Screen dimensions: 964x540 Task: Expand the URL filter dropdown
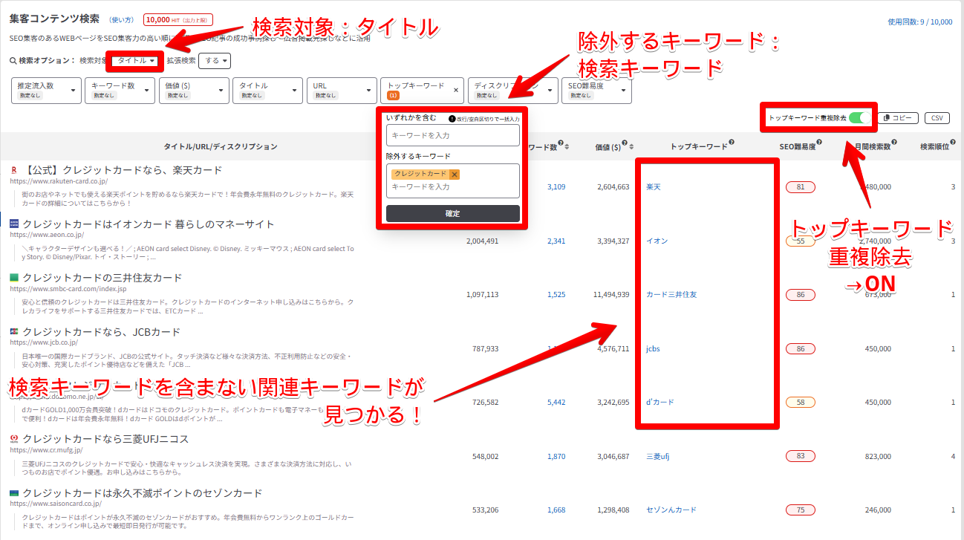pyautogui.click(x=340, y=90)
